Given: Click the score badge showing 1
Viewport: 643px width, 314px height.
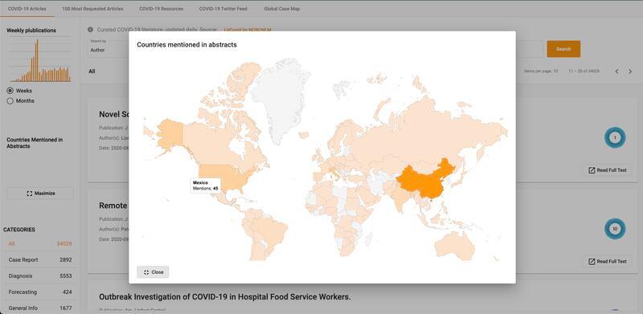Looking at the screenshot, I should point(615,138).
